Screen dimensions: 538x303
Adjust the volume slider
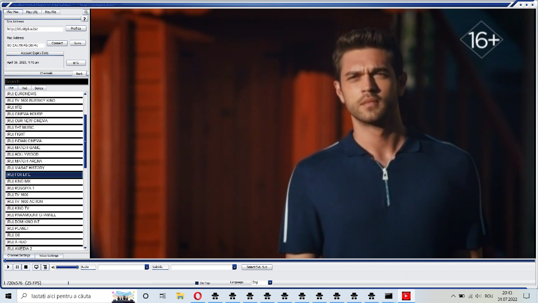pos(67,267)
